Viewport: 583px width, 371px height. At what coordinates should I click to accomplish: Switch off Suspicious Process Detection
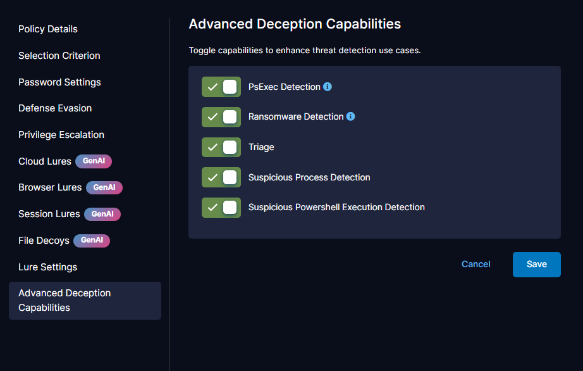point(221,177)
